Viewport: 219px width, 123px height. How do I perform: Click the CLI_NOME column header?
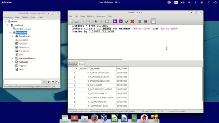103,69
